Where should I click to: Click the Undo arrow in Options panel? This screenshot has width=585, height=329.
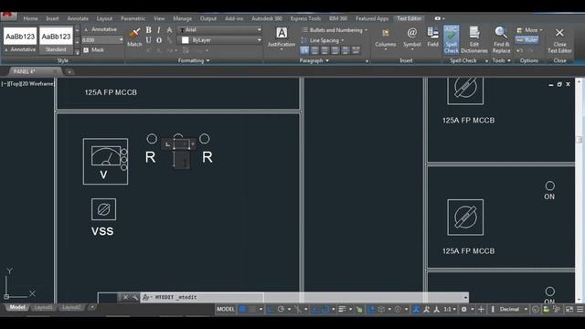520,50
